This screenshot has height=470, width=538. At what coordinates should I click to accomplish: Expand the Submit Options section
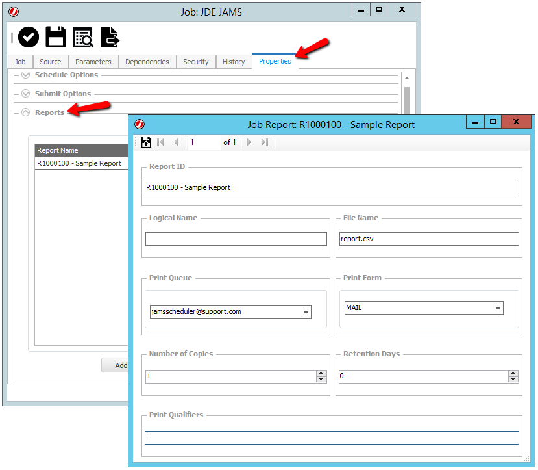coord(26,94)
